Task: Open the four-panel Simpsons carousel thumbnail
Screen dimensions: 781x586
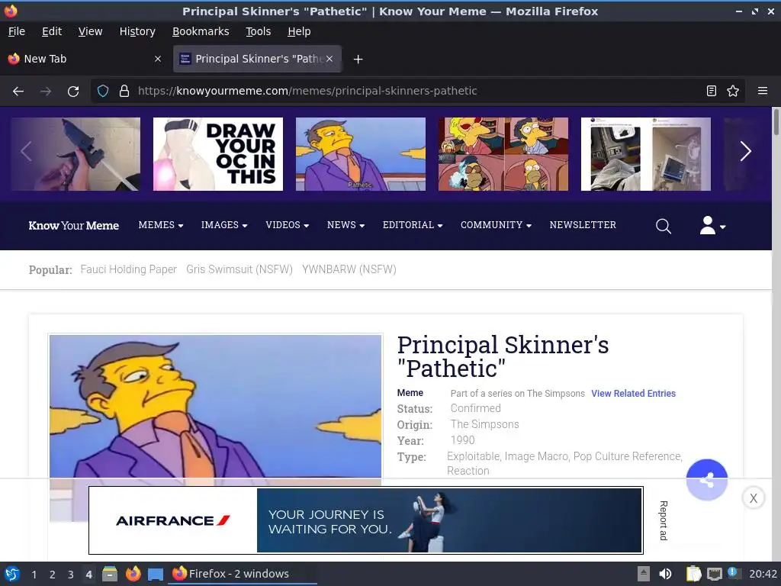Action: click(x=503, y=154)
